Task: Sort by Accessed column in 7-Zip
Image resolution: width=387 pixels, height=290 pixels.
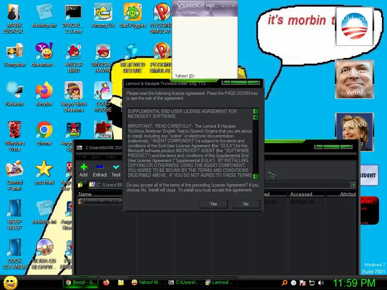Action: click(306, 194)
